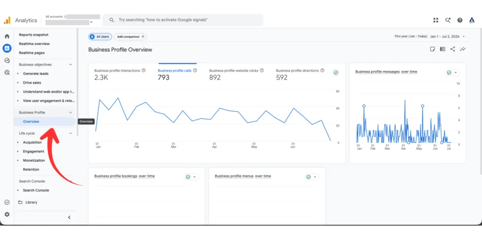Viewport: 482px width, 238px height.
Task: Click the sidebar vertical scrollbar
Action: pyautogui.click(x=78, y=82)
